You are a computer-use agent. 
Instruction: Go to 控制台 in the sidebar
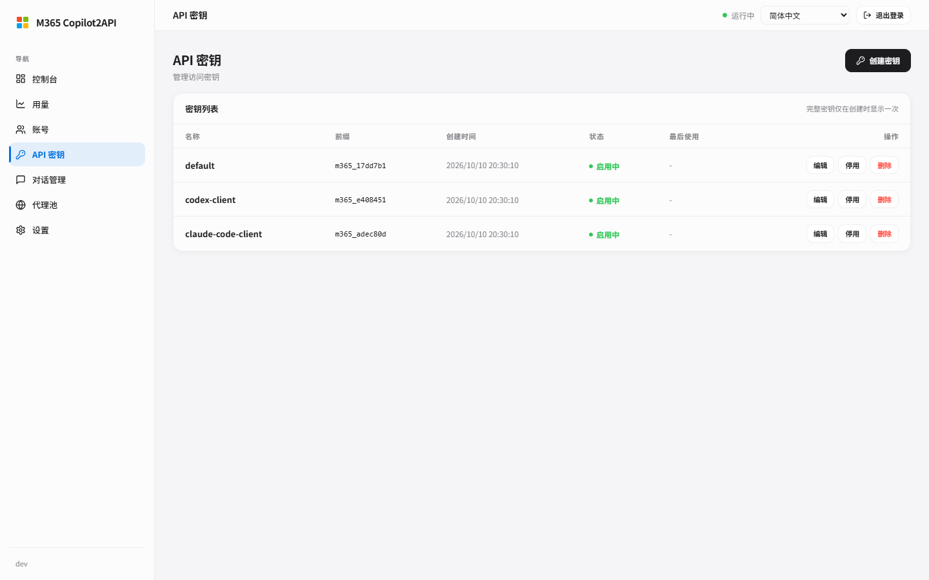(77, 79)
